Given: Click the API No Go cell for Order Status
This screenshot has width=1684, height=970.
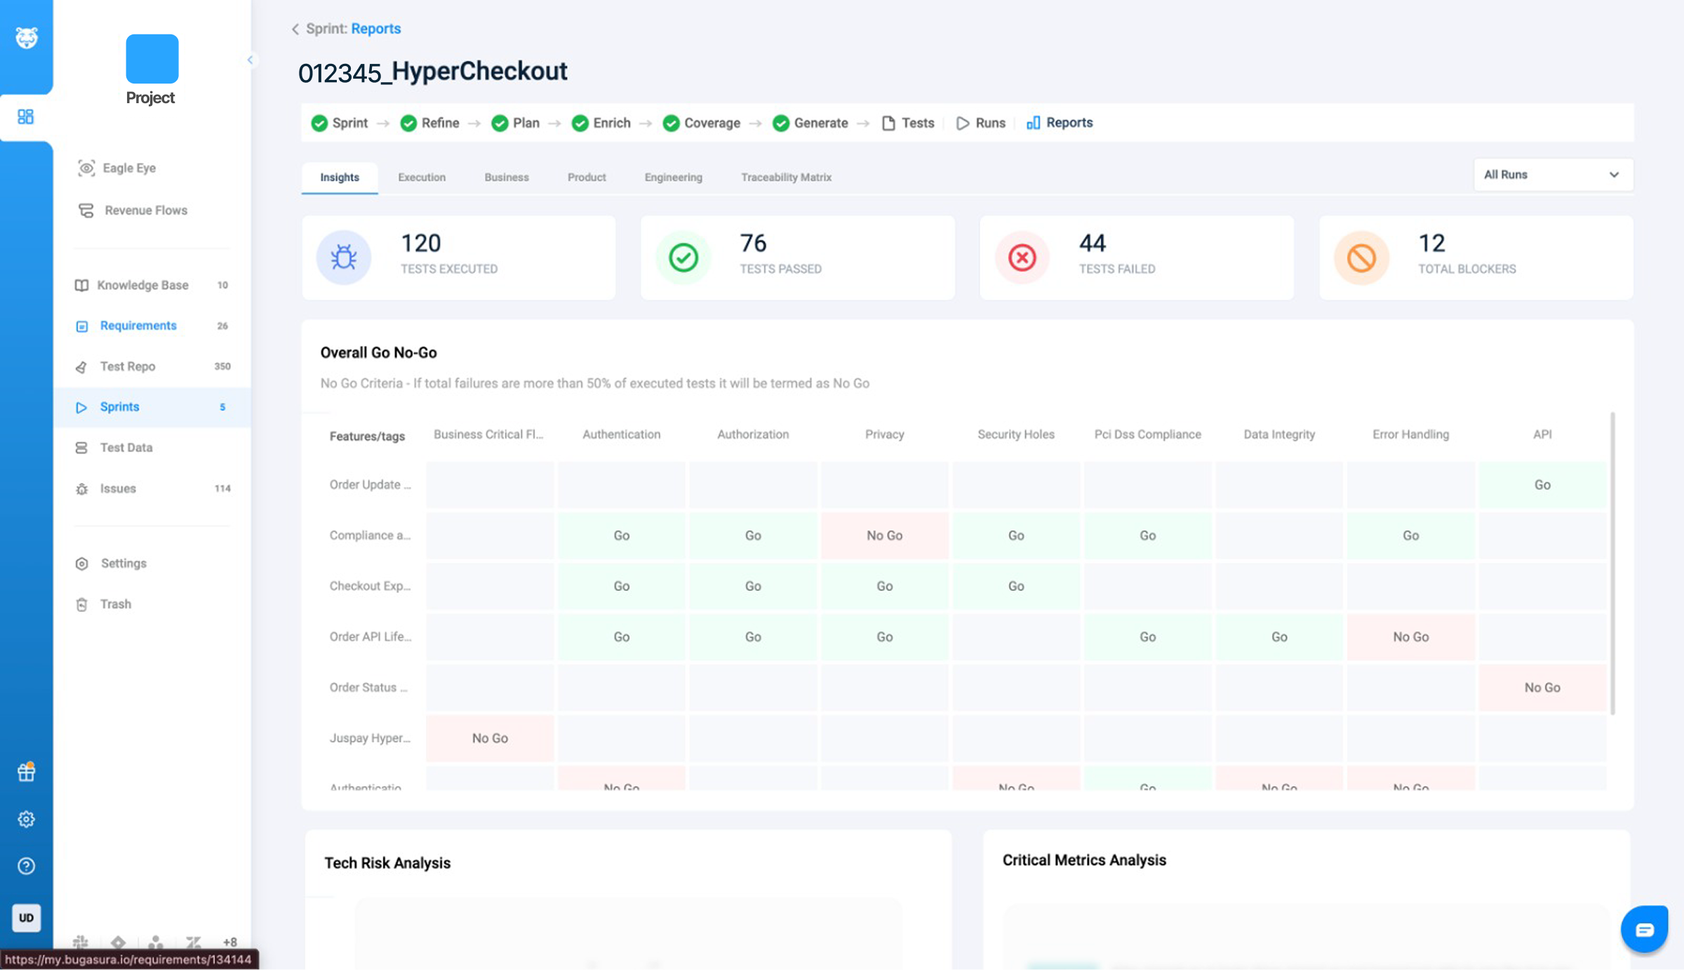Looking at the screenshot, I should 1542,688.
